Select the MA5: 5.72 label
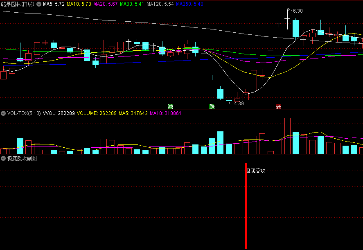This screenshot has height=250, width=363. coord(54,4)
